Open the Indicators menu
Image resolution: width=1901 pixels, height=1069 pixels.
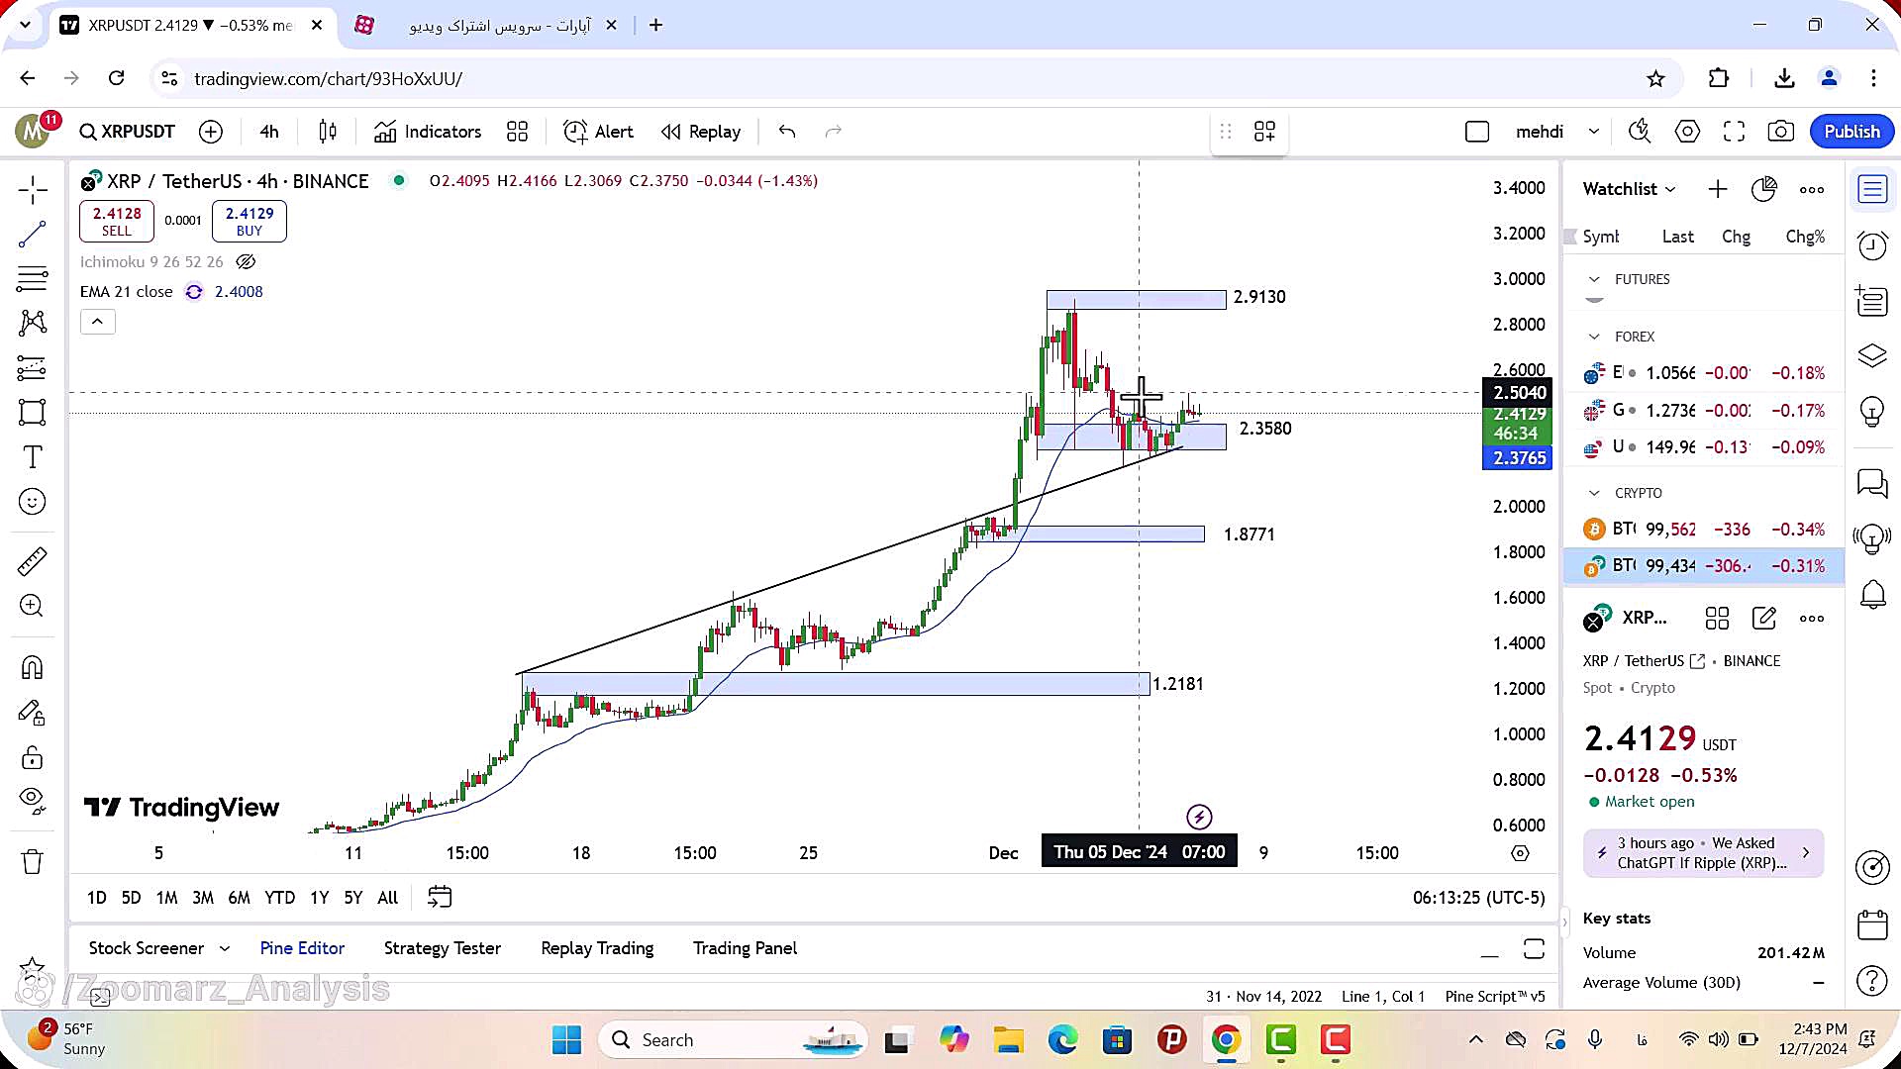coord(428,132)
